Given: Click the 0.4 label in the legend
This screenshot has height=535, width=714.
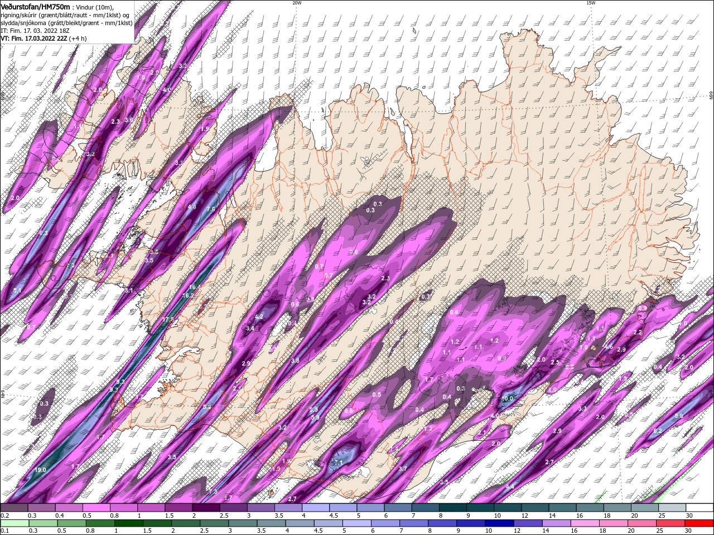Looking at the screenshot, I should (59, 515).
